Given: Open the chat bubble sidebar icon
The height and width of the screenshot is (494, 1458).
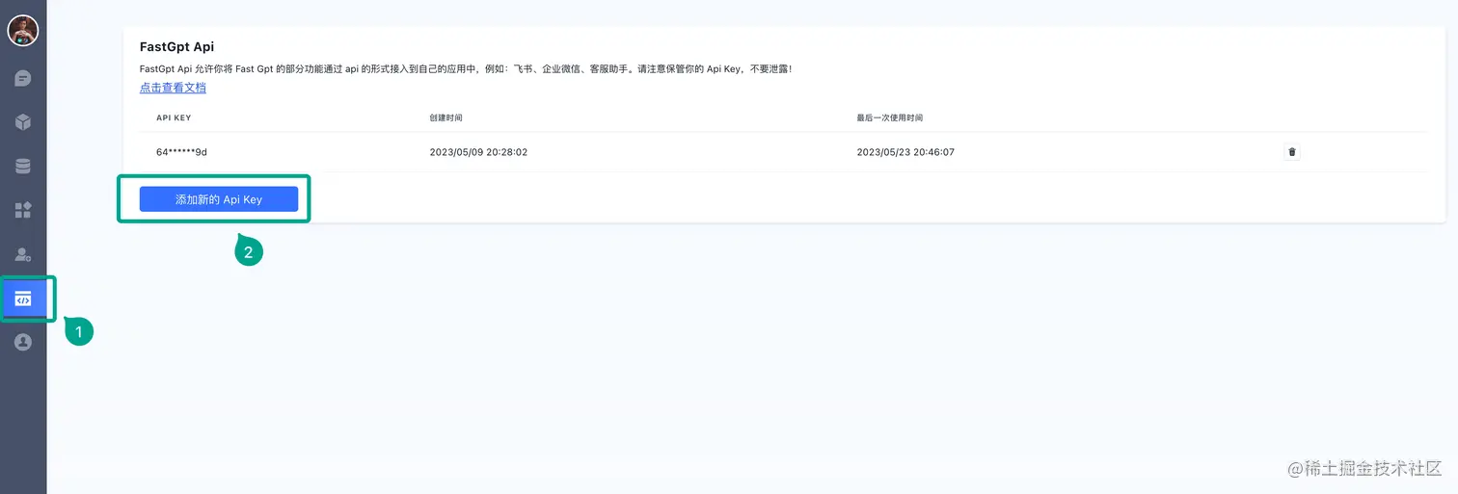Looking at the screenshot, I should point(23,79).
